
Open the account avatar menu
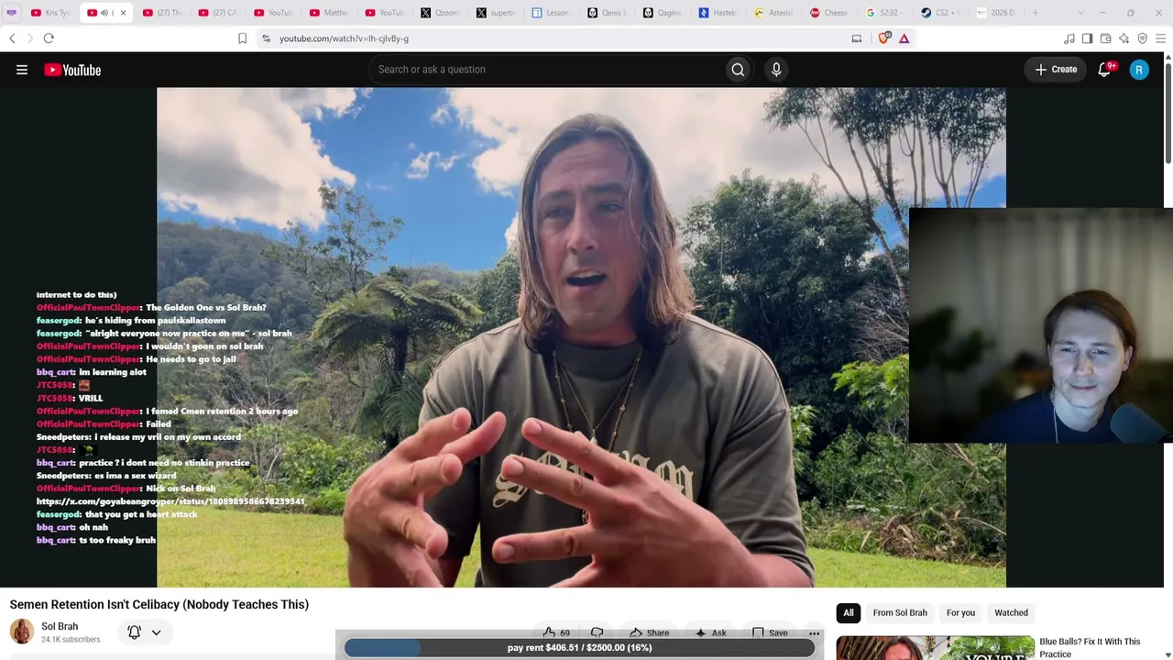[x=1139, y=70]
